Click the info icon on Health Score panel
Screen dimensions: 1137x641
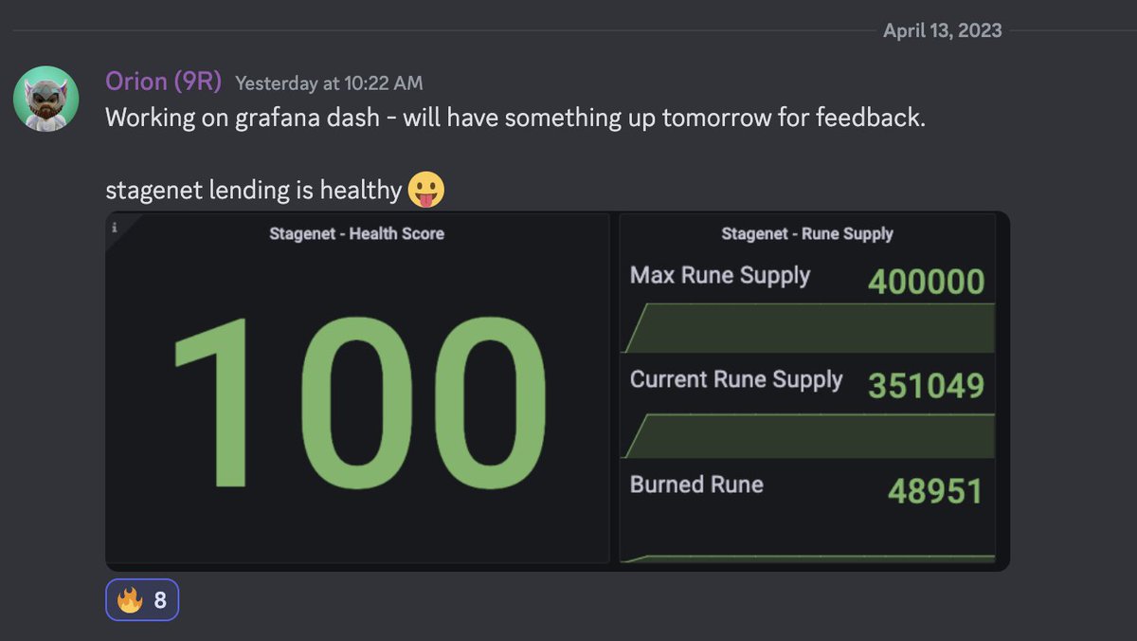pyautogui.click(x=115, y=228)
